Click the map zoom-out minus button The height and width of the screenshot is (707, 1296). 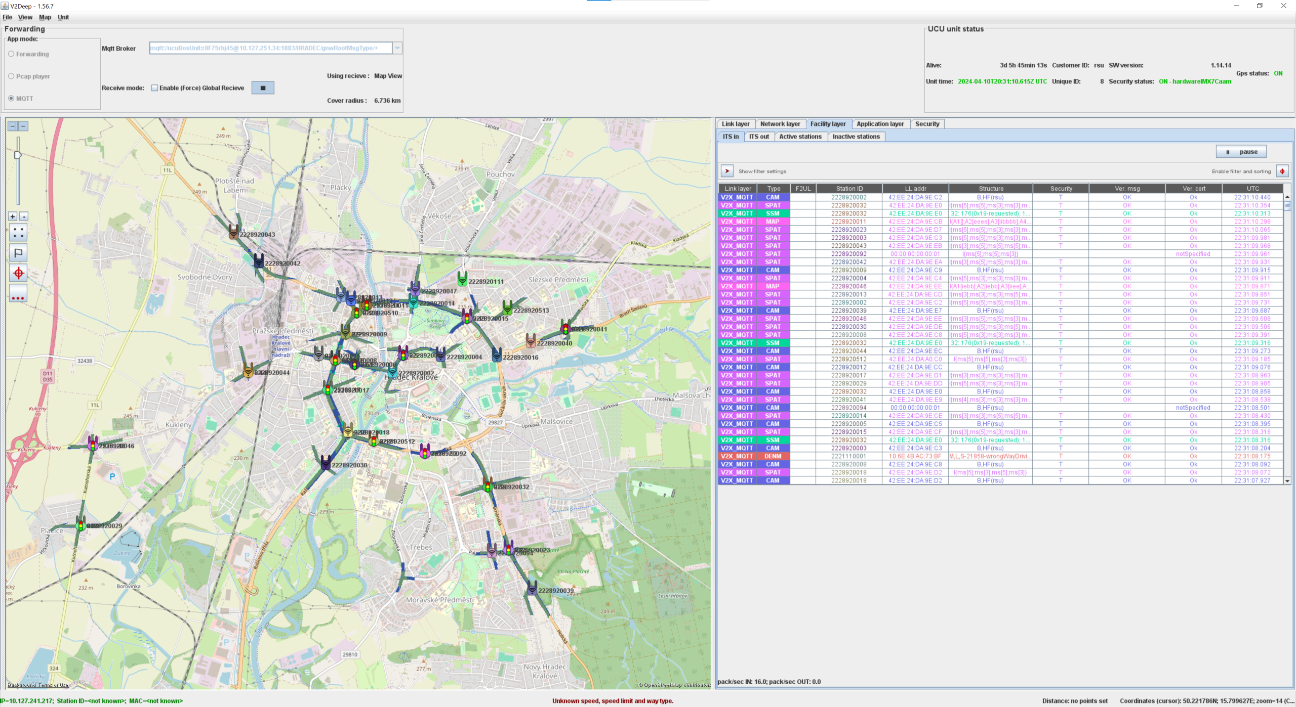[x=24, y=216]
